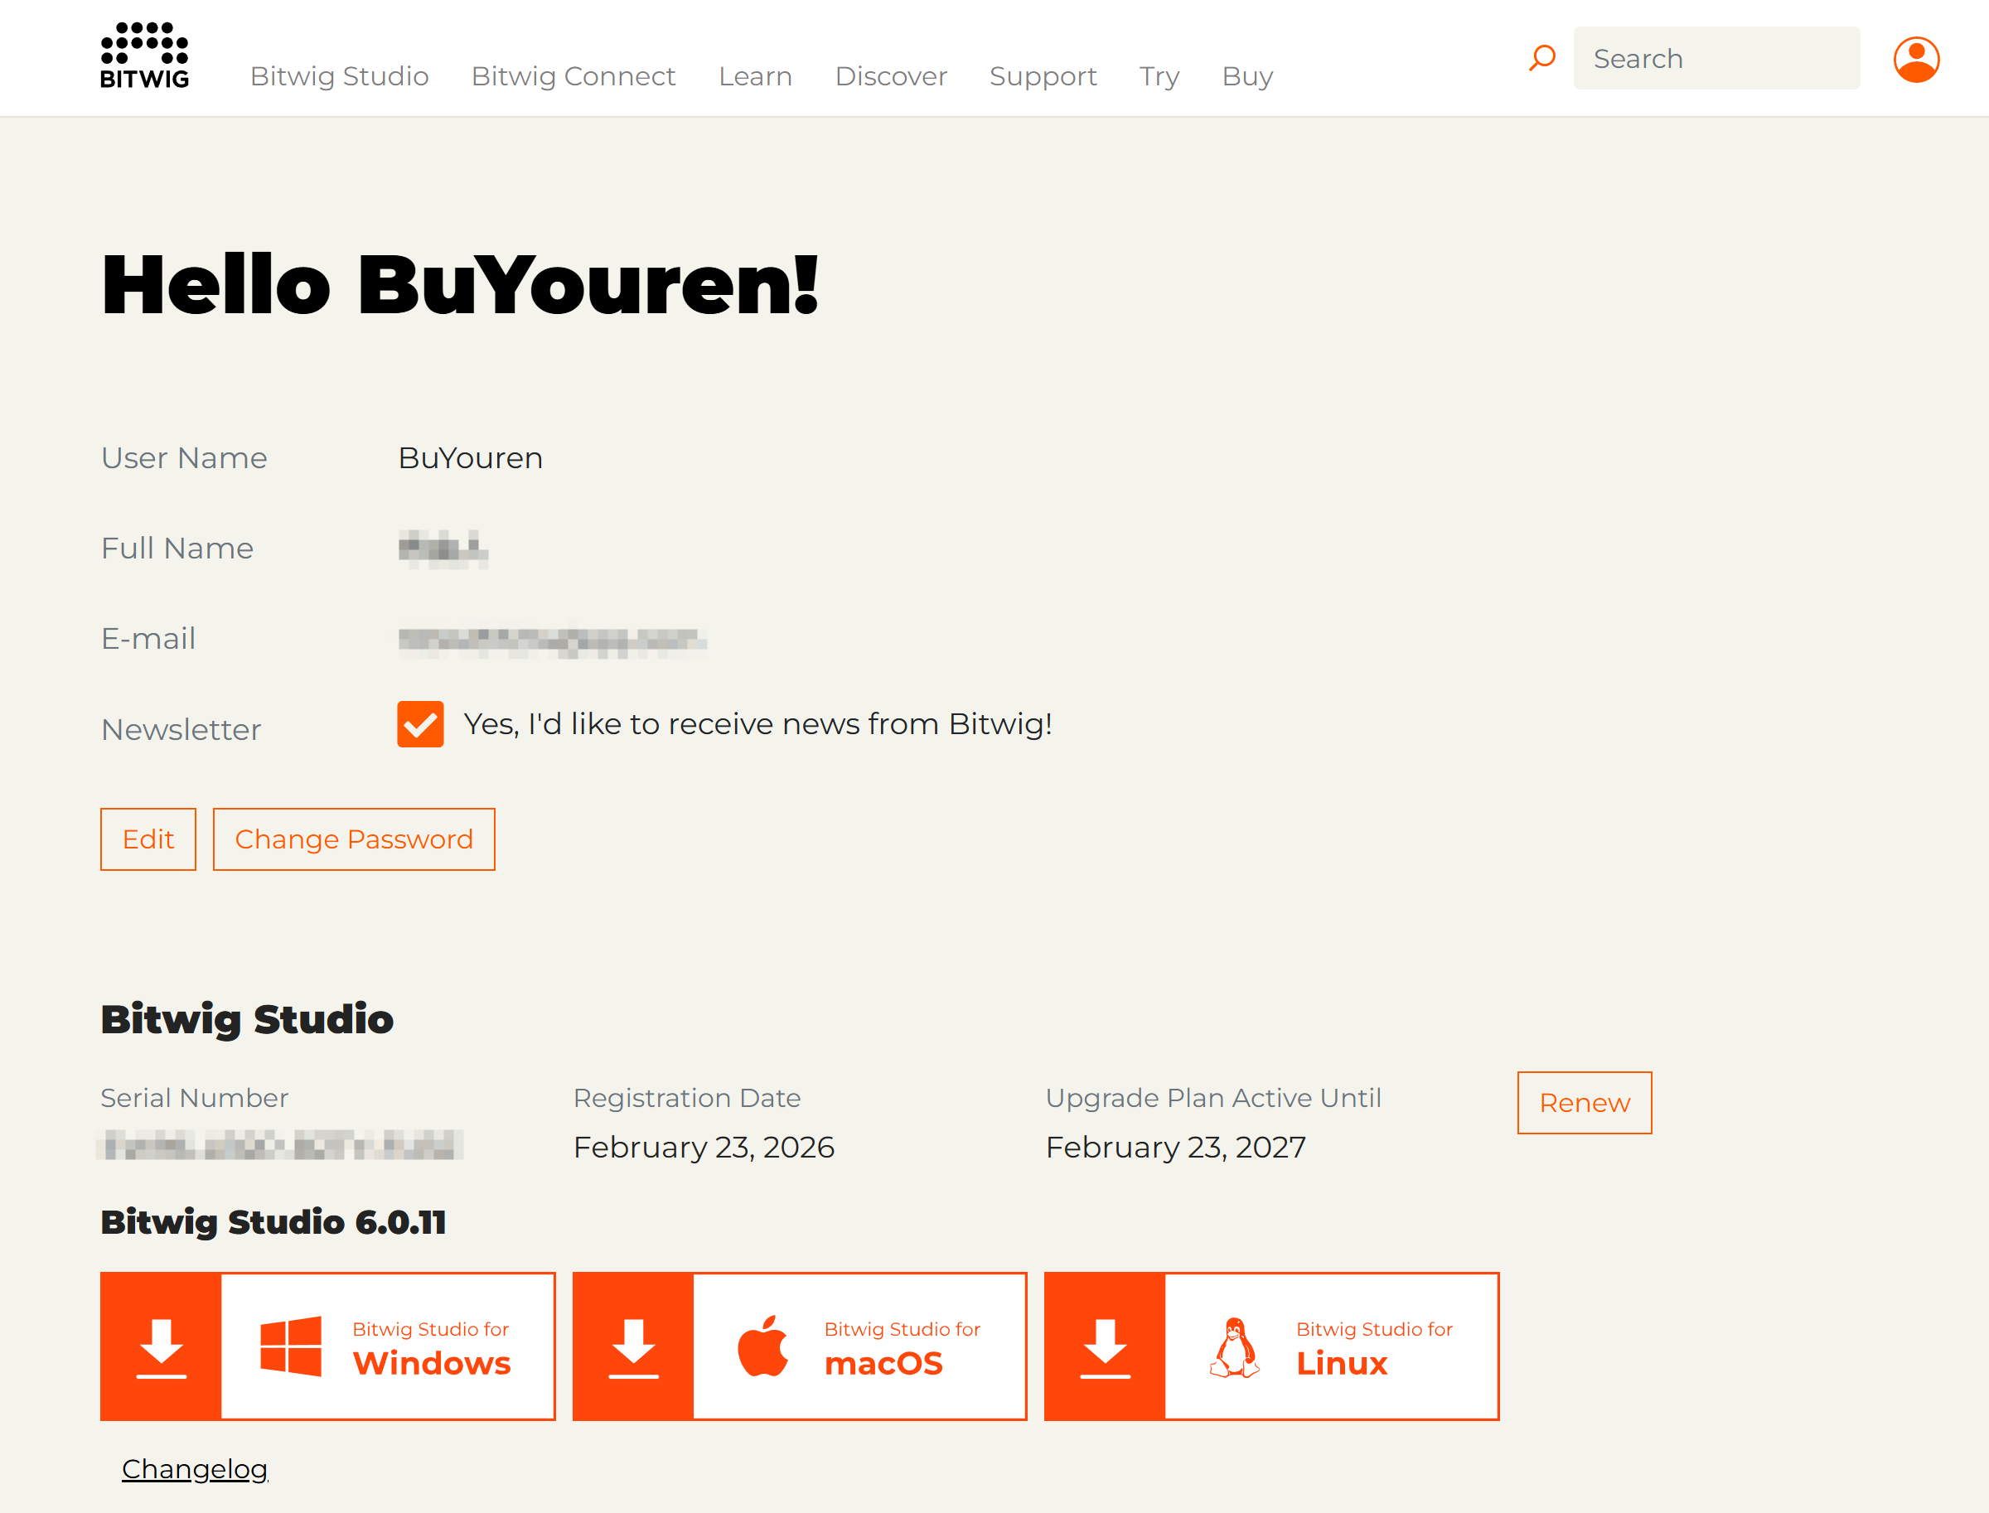Click the Hello BuYouren! heading
The width and height of the screenshot is (1989, 1513).
459,284
